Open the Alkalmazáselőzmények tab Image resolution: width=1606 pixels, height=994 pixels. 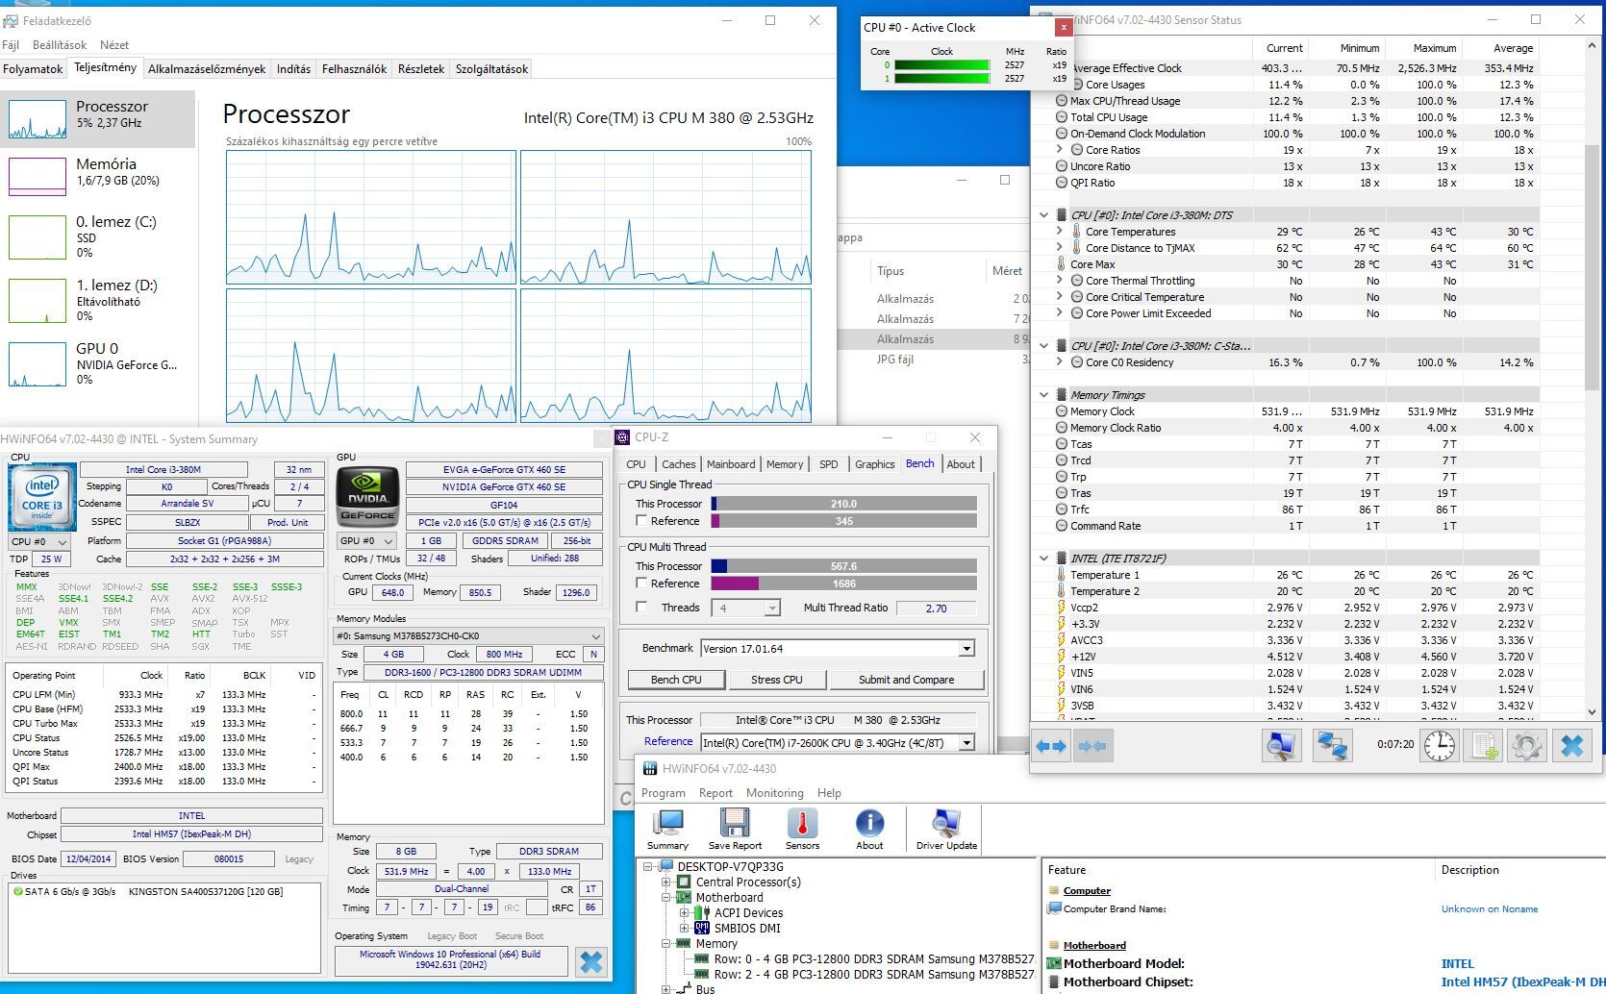pos(207,69)
